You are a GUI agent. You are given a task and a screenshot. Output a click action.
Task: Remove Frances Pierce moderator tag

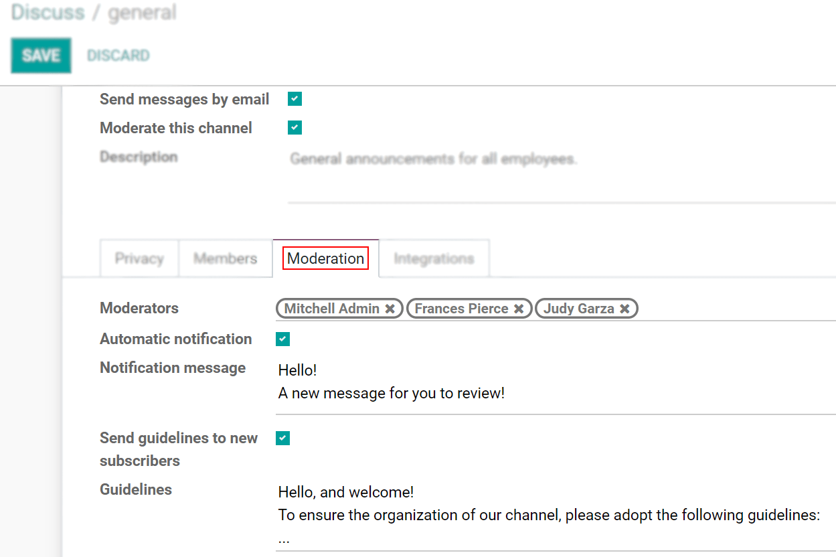[519, 309]
